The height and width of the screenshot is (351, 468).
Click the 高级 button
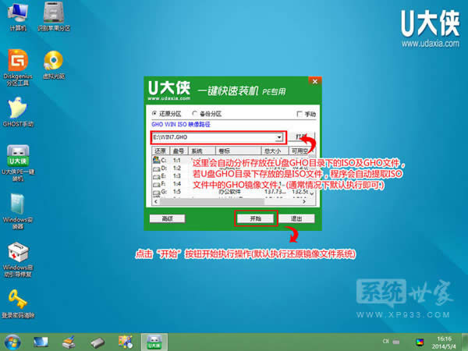coord(167,218)
